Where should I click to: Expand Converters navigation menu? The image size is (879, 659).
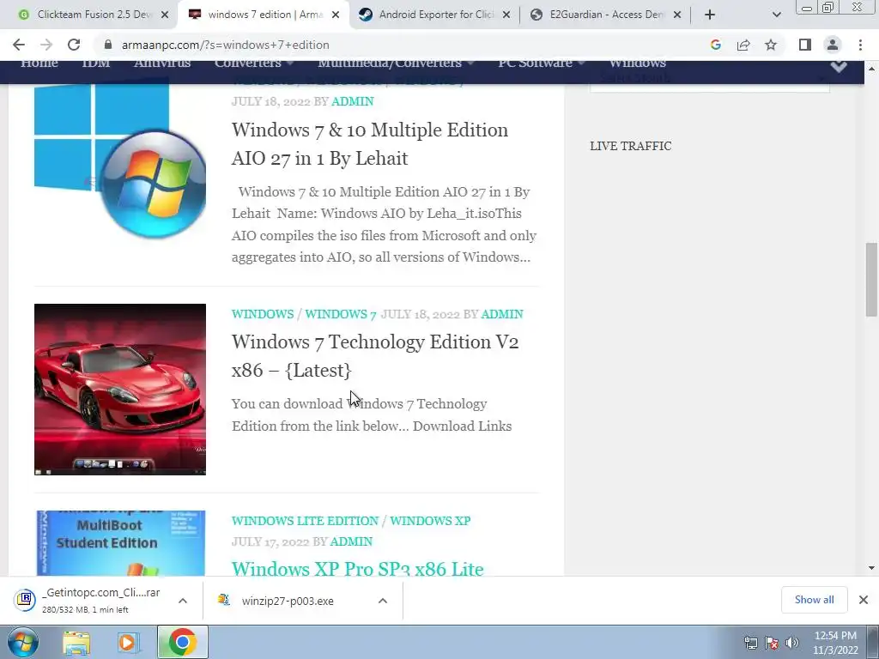click(x=253, y=63)
